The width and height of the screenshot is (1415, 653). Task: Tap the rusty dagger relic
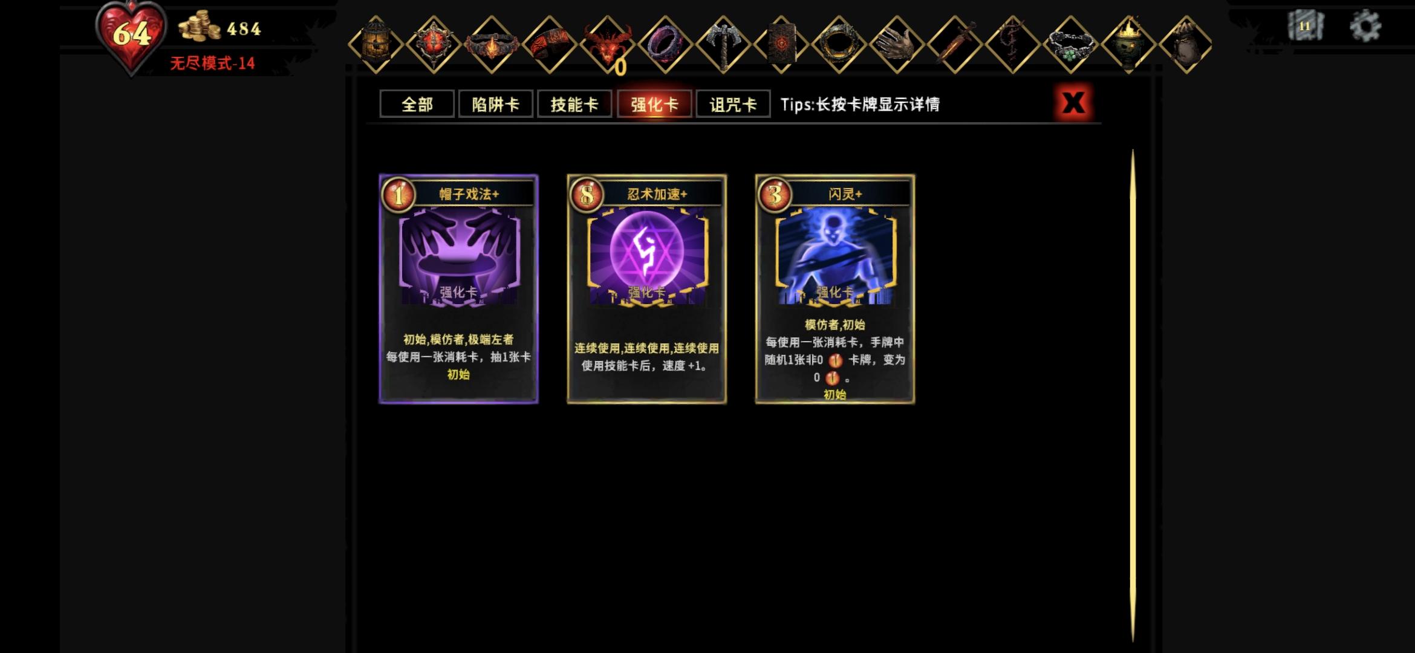pos(955,44)
